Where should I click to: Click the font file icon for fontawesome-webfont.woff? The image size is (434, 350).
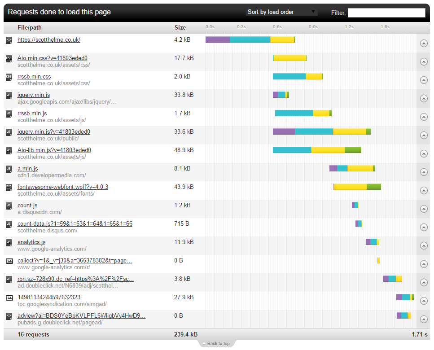point(9,187)
